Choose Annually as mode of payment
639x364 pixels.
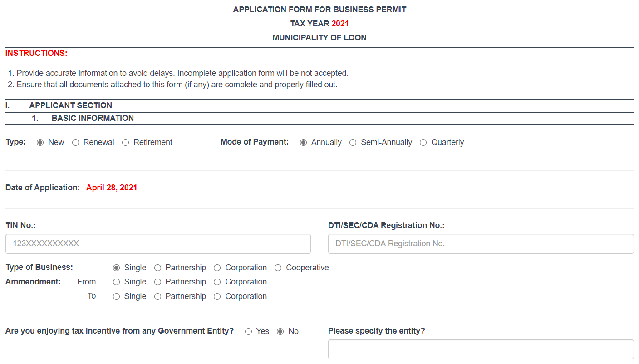coord(304,143)
